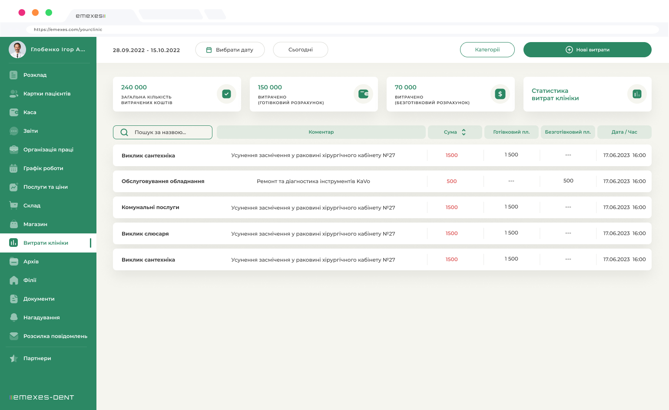The height and width of the screenshot is (410, 669).
Task: Select Організація праці menu item
Action: pyautogui.click(x=48, y=150)
